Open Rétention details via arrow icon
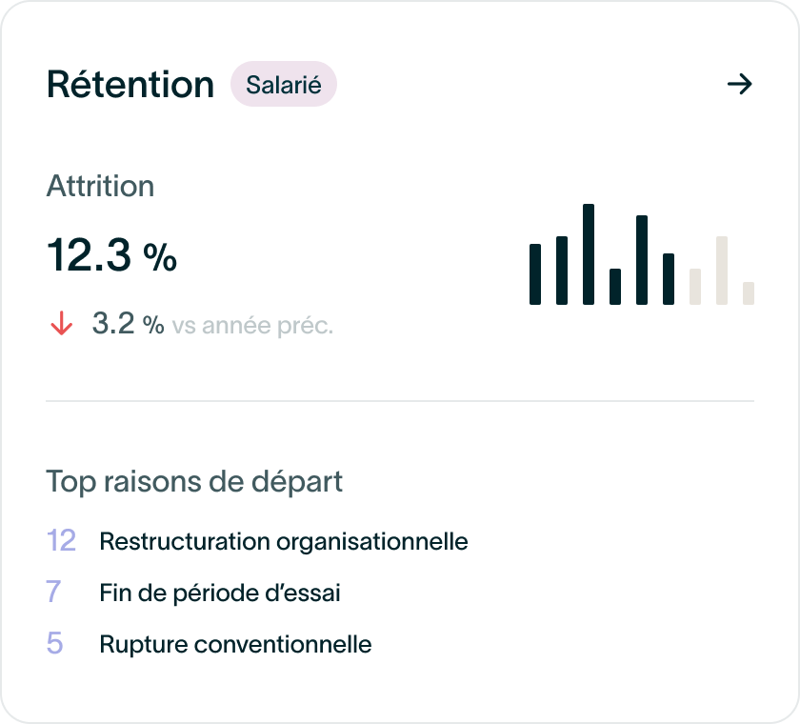 tap(739, 84)
